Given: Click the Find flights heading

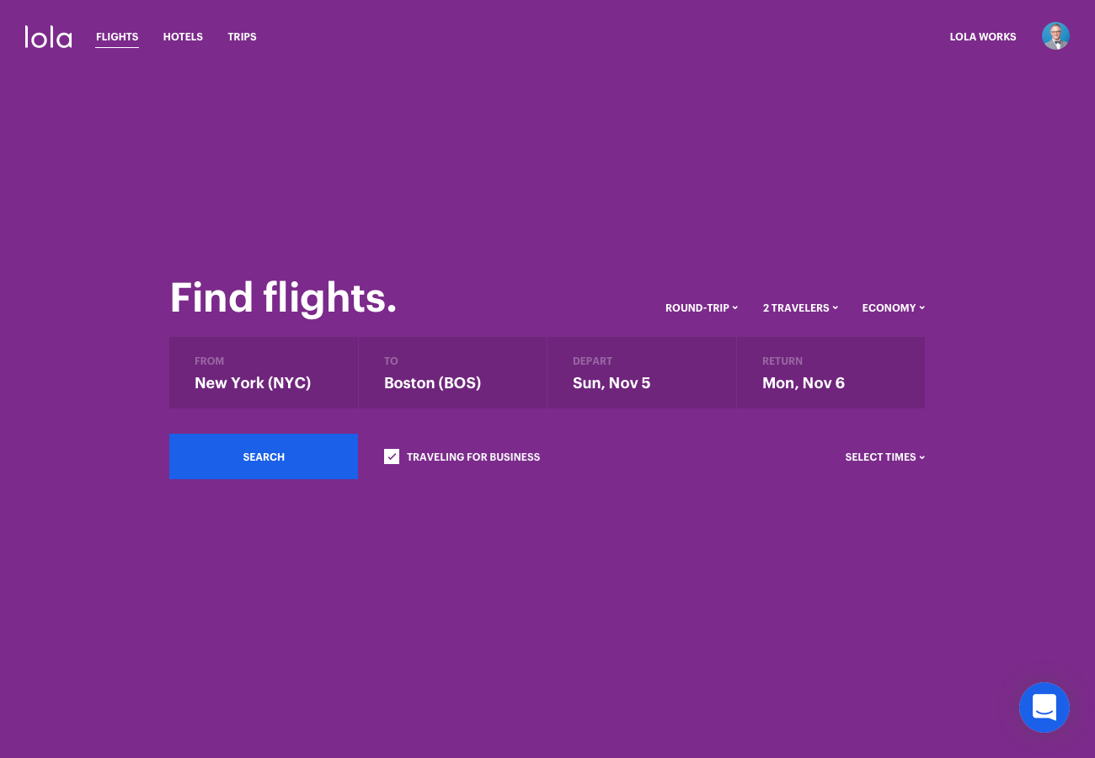Looking at the screenshot, I should (x=283, y=298).
